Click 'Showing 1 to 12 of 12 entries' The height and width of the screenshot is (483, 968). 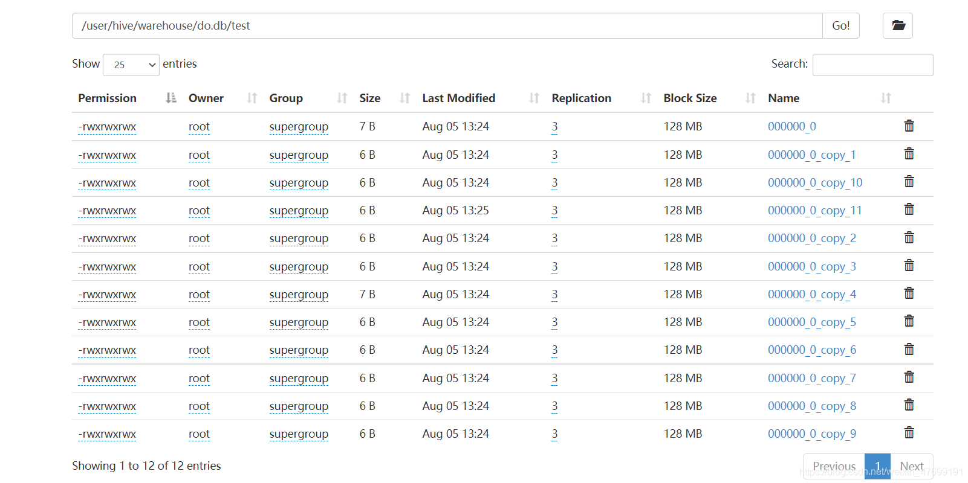(146, 465)
